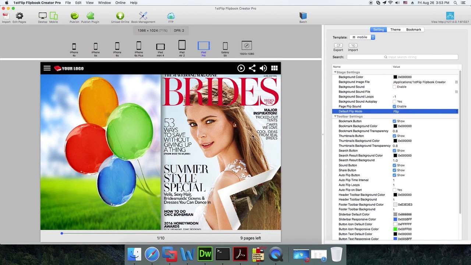Browse Background Sound File button

(x=457, y=92)
